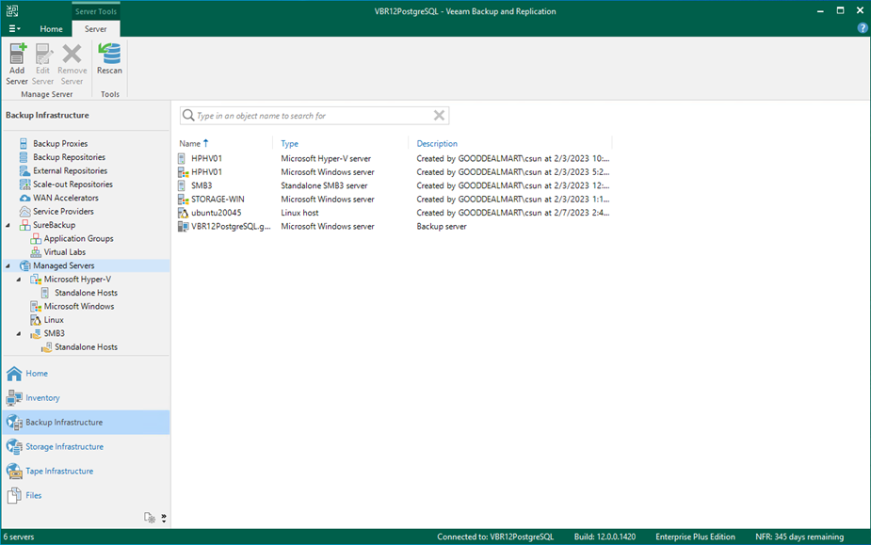The image size is (871, 545).
Task: Collapse the SureBackup tree node
Action: 8,225
